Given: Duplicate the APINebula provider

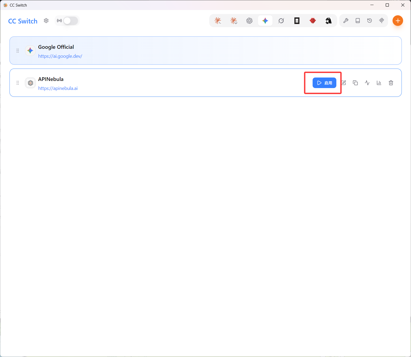Looking at the screenshot, I should (355, 83).
